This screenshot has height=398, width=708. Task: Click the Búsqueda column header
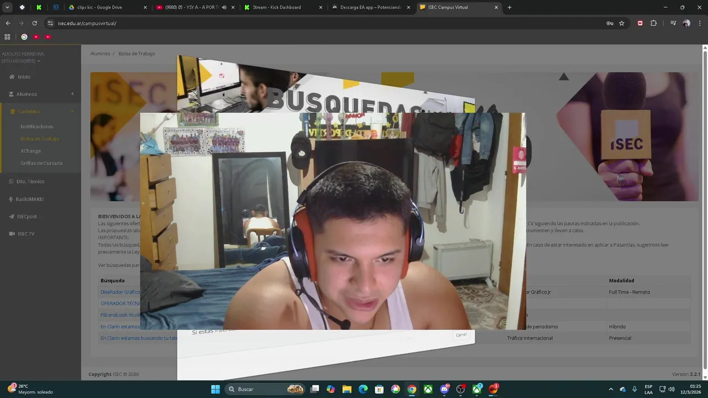coord(112,280)
